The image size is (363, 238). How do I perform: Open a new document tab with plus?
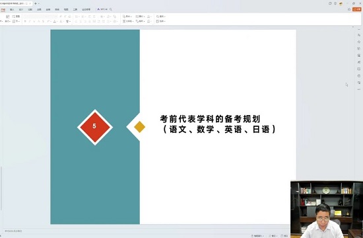[36, 3]
